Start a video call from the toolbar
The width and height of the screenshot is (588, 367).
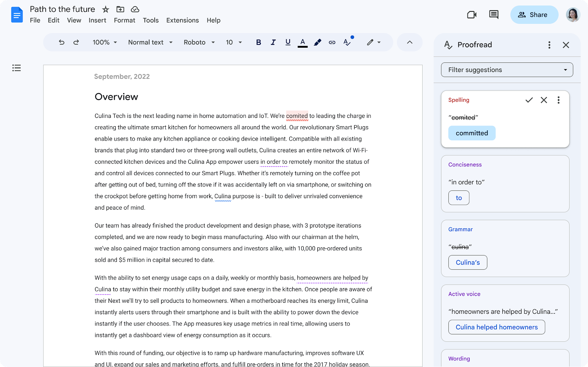[x=472, y=15]
